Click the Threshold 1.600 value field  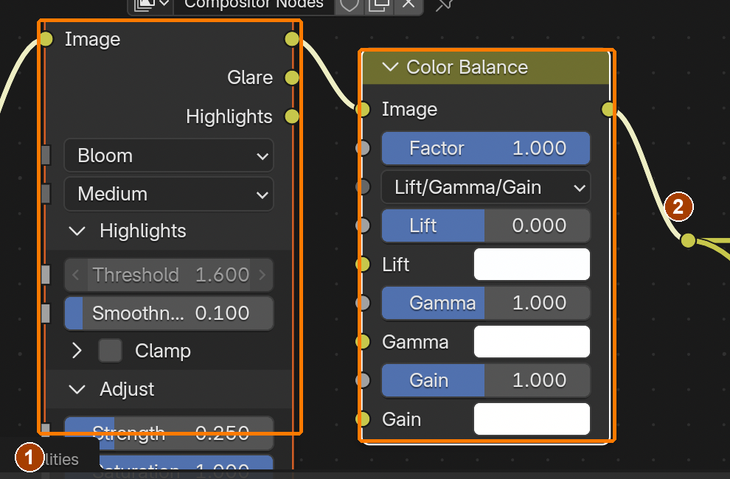pyautogui.click(x=169, y=275)
